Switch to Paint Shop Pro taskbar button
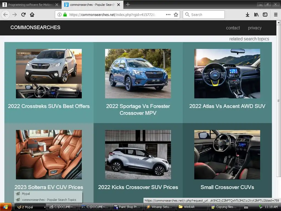This screenshot has height=211, width=281. coord(128,207)
